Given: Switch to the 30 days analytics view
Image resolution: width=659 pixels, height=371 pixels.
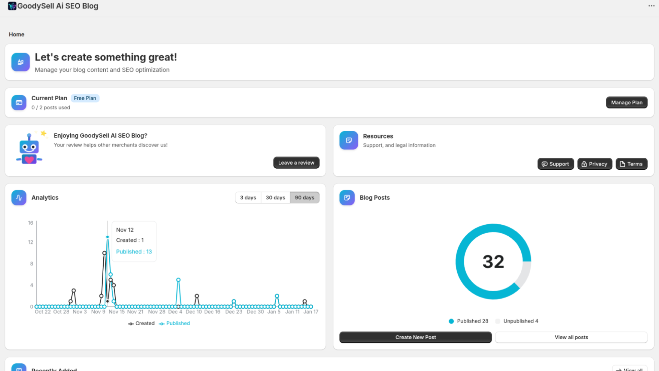Looking at the screenshot, I should click(x=275, y=197).
